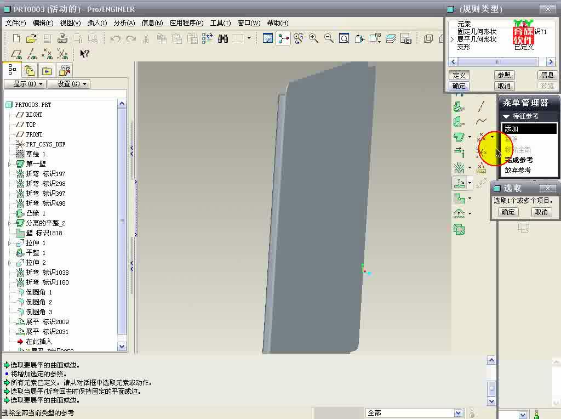
Task: Click 取消 in the 选取 dialog
Action: (x=541, y=212)
